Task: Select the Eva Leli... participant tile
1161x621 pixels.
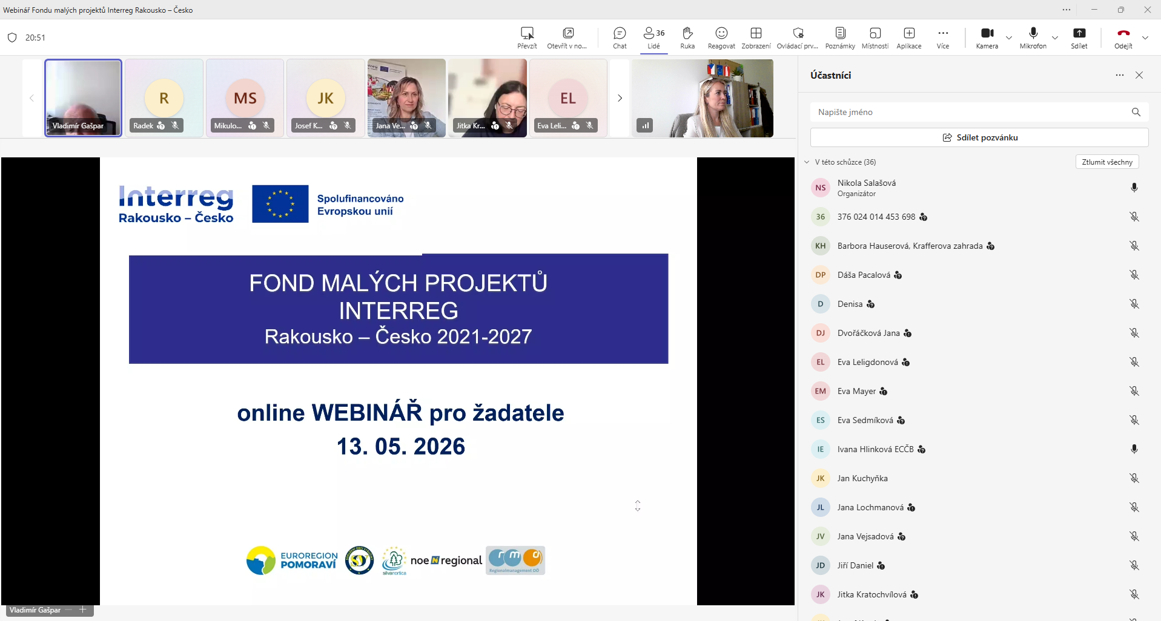Action: [x=568, y=98]
